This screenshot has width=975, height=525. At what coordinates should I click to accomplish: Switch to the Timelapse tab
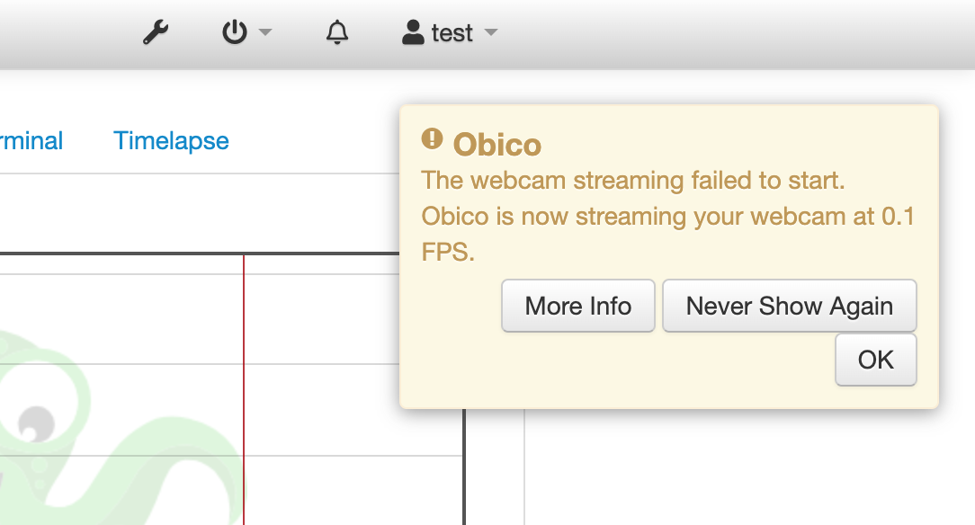pyautogui.click(x=171, y=141)
